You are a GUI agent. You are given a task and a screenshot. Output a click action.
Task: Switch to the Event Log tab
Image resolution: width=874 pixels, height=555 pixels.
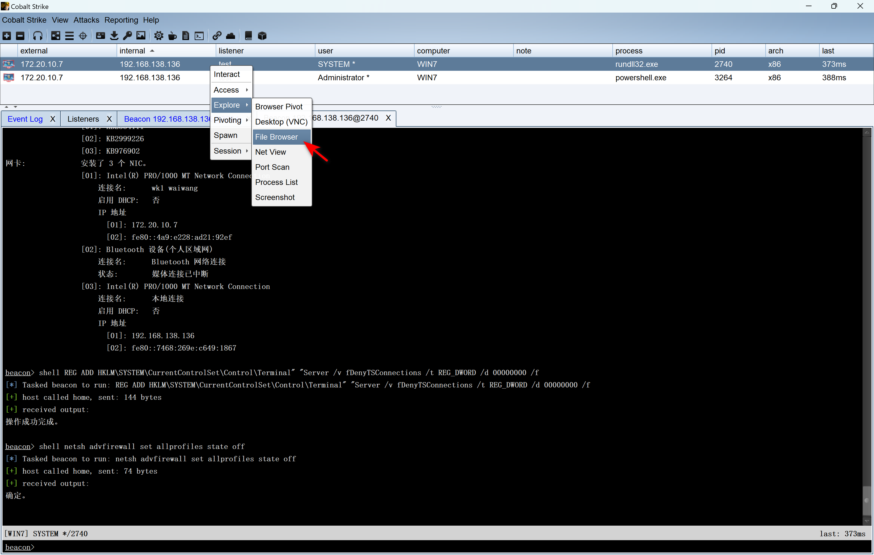(25, 119)
